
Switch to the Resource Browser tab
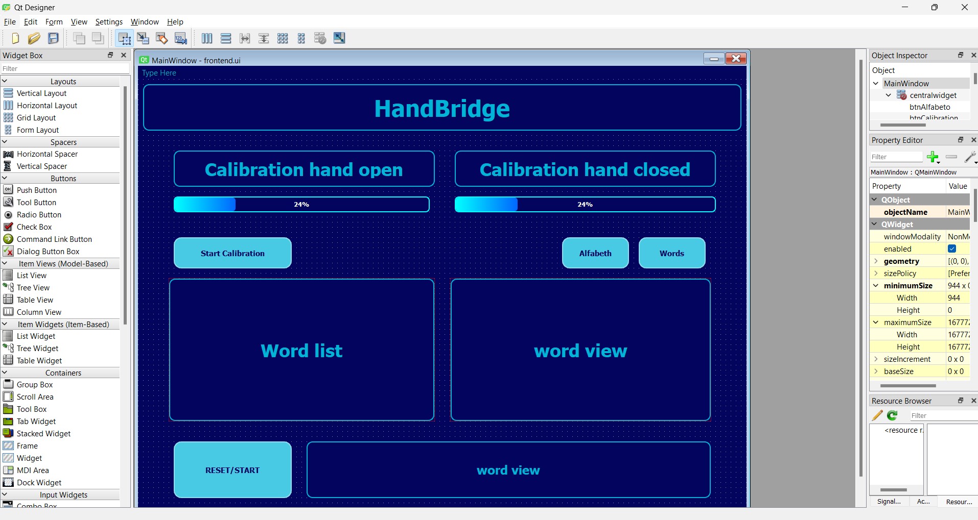point(959,502)
